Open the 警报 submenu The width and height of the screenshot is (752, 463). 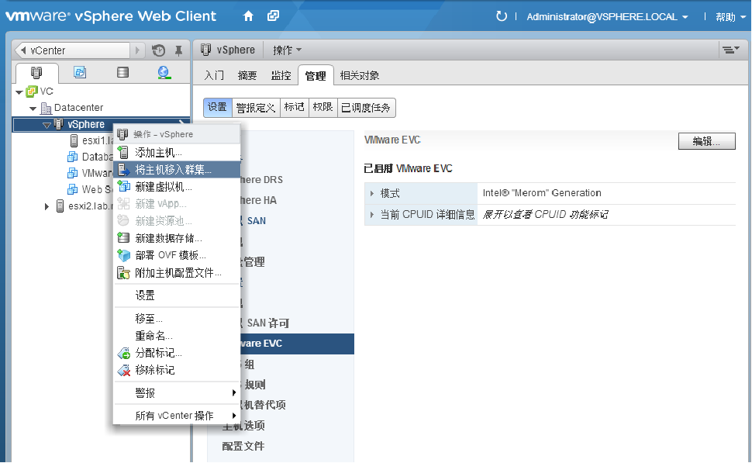tap(177, 393)
